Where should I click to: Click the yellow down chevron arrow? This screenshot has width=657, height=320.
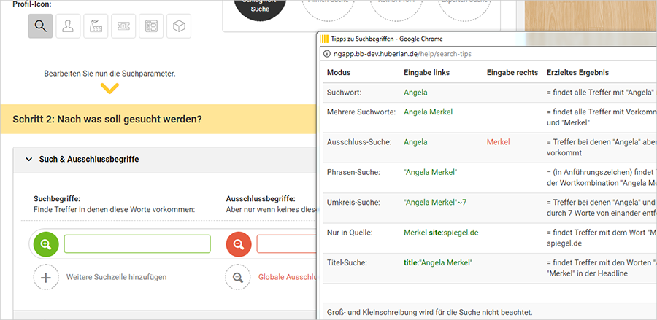coord(109,89)
